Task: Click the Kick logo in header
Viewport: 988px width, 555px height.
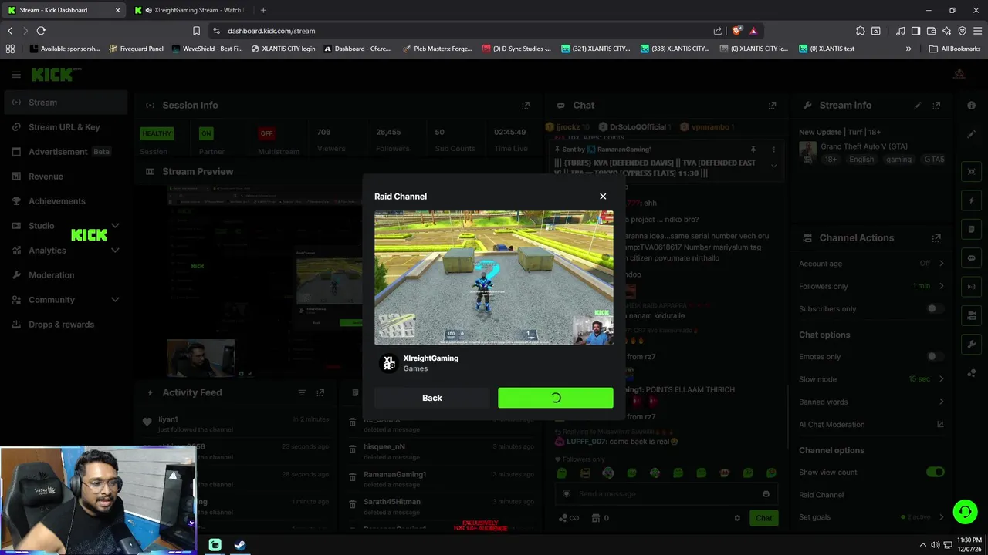Action: 56,75
